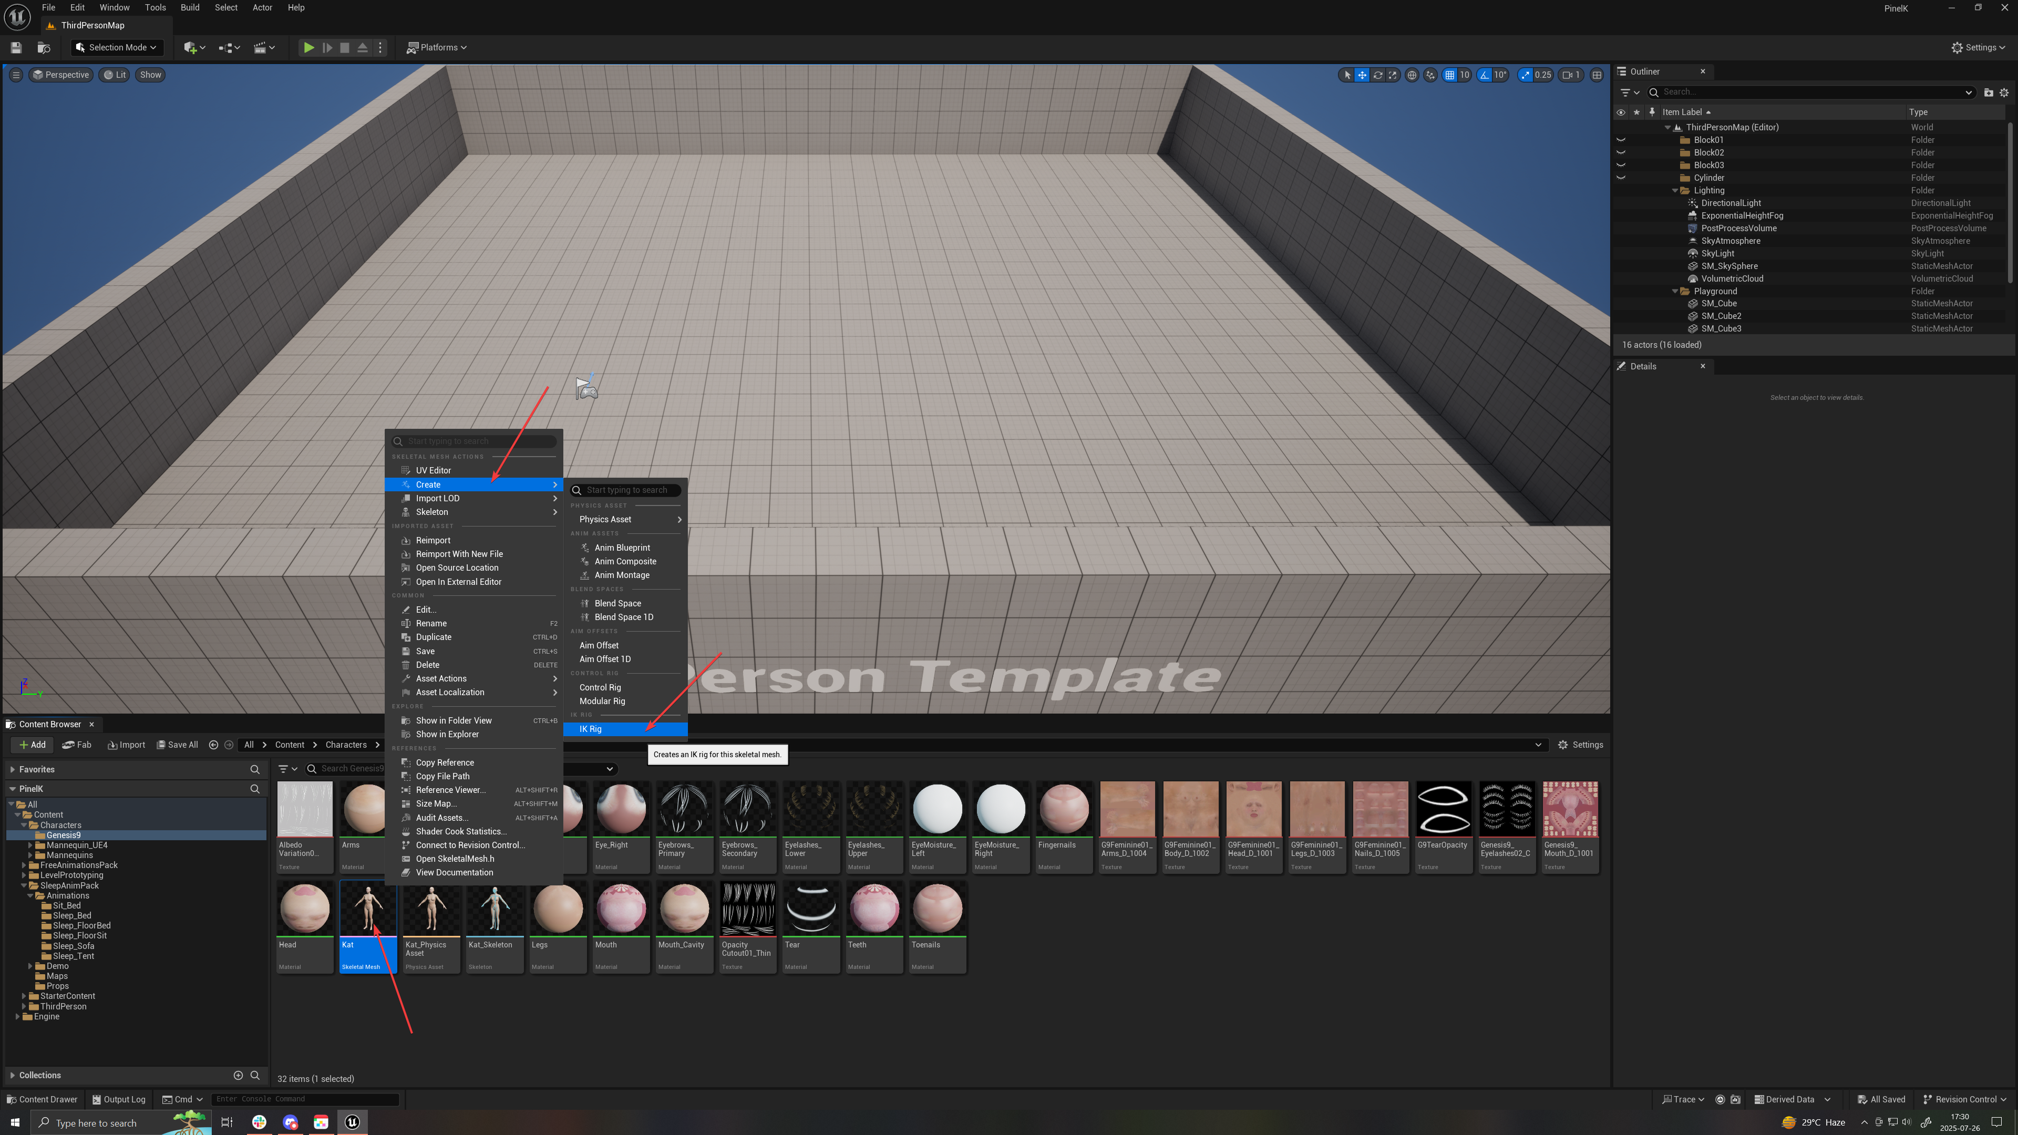The width and height of the screenshot is (2018, 1135).
Task: Open the quick add-to-project cube icon
Action: 193,48
